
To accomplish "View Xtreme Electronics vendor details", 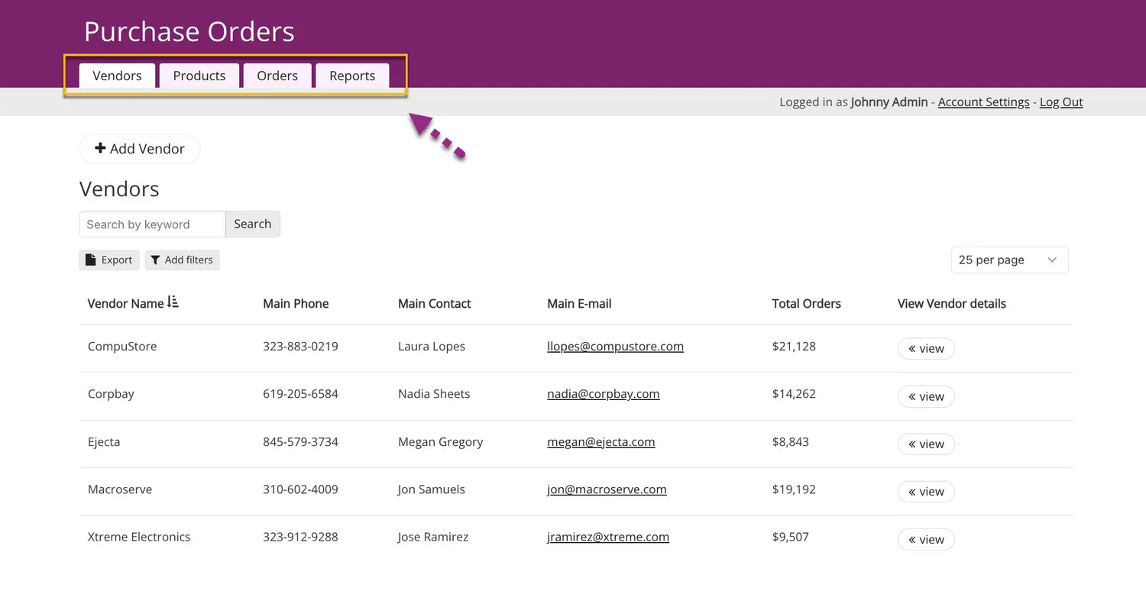I will (925, 539).
